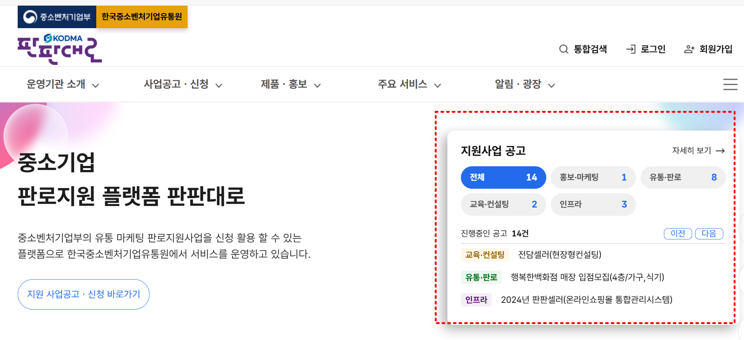
Task: Open 2024년 판판셀러 announcement
Action: click(586, 300)
